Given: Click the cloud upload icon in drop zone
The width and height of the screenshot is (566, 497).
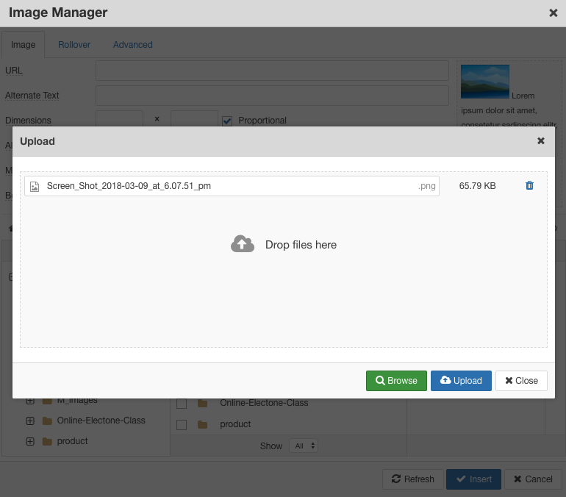Looking at the screenshot, I should 243,244.
